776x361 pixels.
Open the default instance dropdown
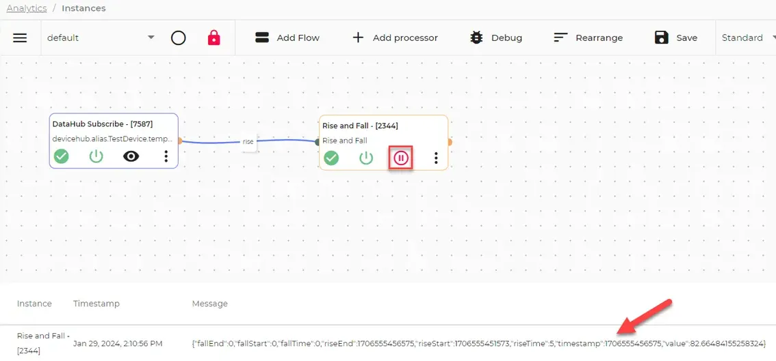[101, 38]
